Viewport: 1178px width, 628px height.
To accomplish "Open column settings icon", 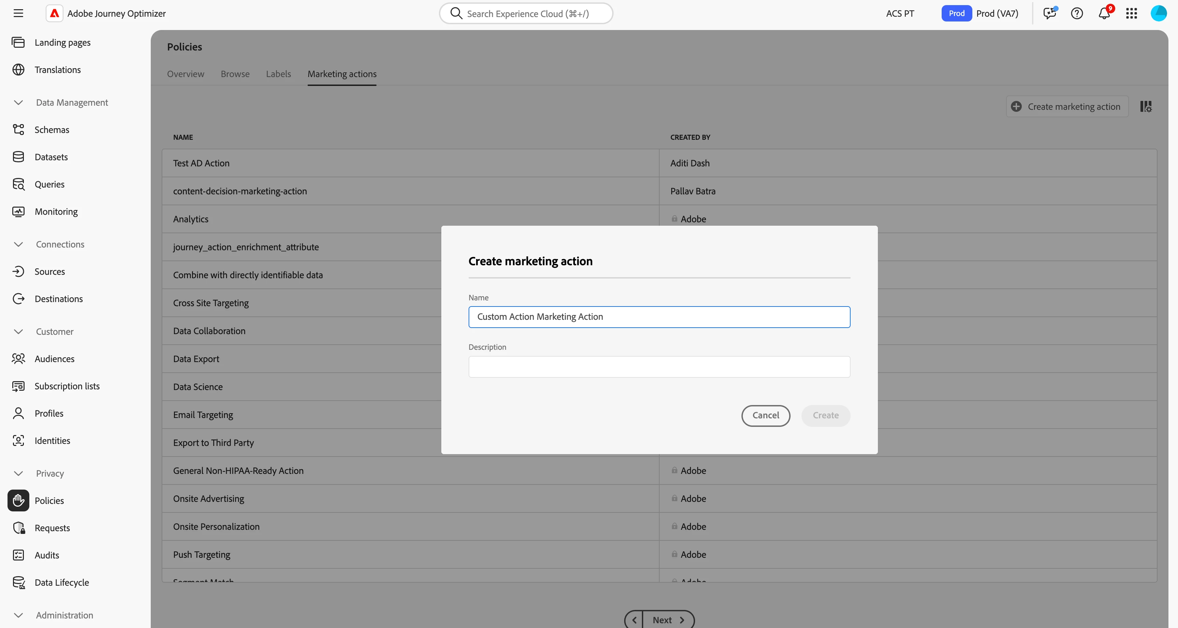I will (x=1146, y=106).
